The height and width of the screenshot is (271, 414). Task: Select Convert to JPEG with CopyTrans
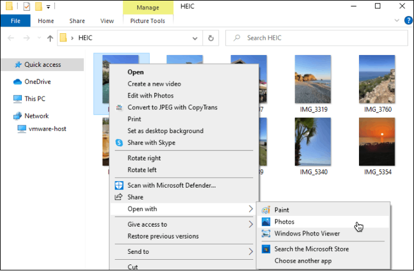[x=184, y=107]
